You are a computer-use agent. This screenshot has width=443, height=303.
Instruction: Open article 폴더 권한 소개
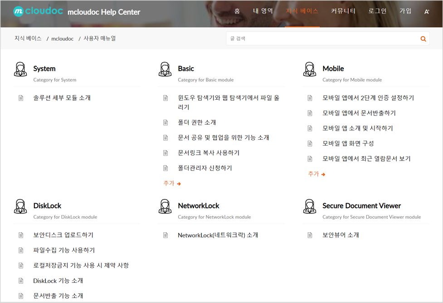click(x=197, y=122)
